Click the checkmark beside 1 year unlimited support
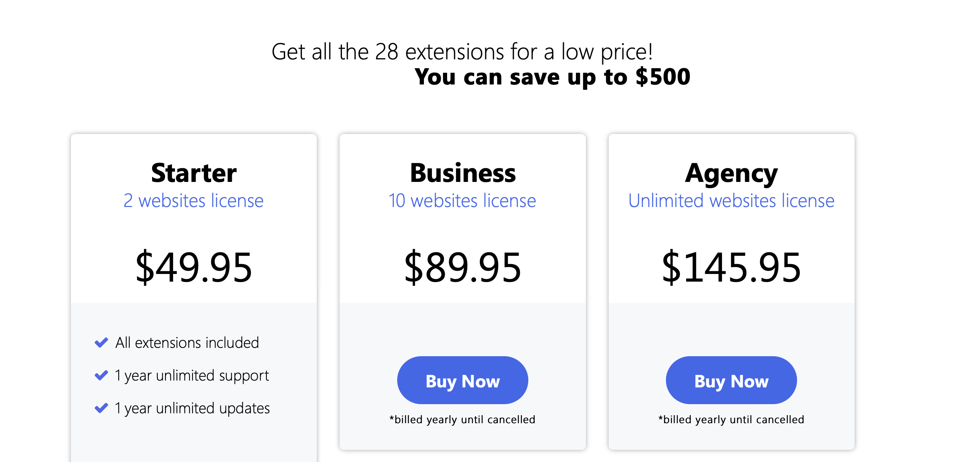The height and width of the screenshot is (462, 956). (101, 375)
